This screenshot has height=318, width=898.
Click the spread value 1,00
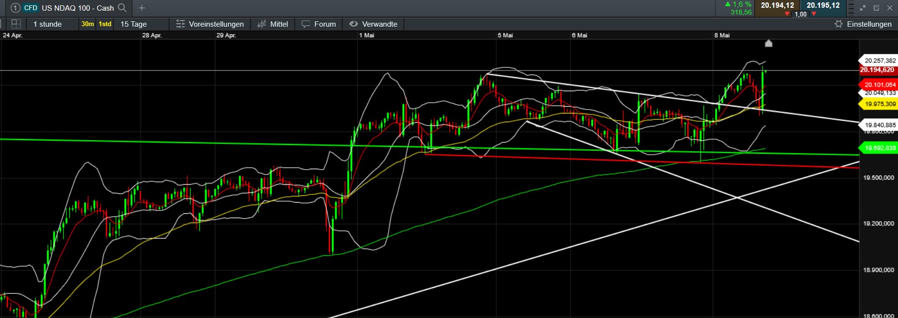coord(800,14)
